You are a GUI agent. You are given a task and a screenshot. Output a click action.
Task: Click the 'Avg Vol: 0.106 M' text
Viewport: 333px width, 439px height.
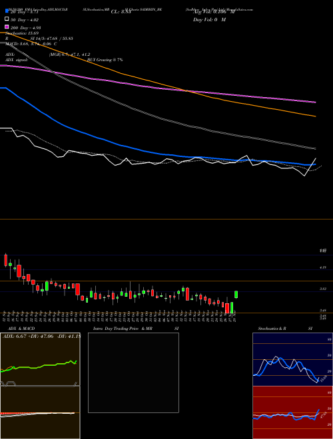click(x=214, y=12)
